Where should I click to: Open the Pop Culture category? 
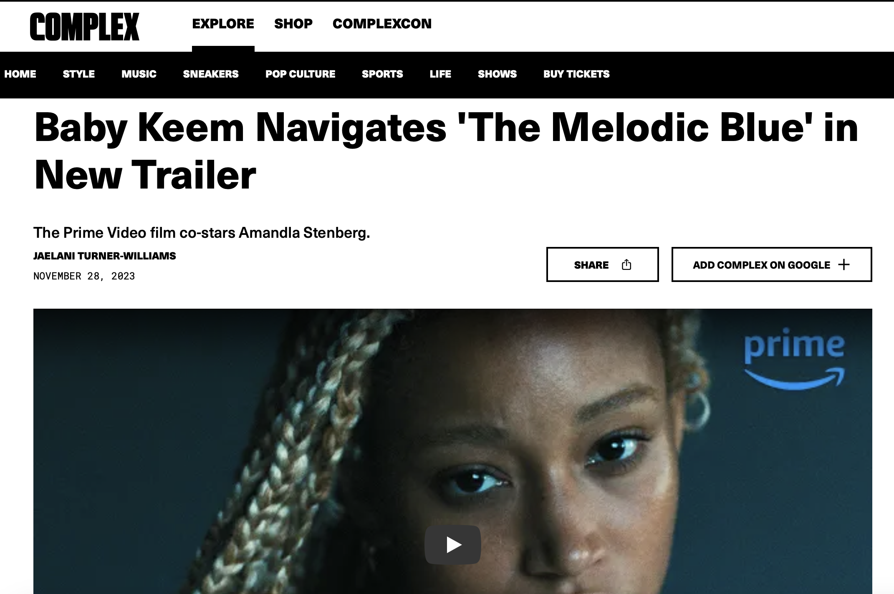tap(300, 74)
